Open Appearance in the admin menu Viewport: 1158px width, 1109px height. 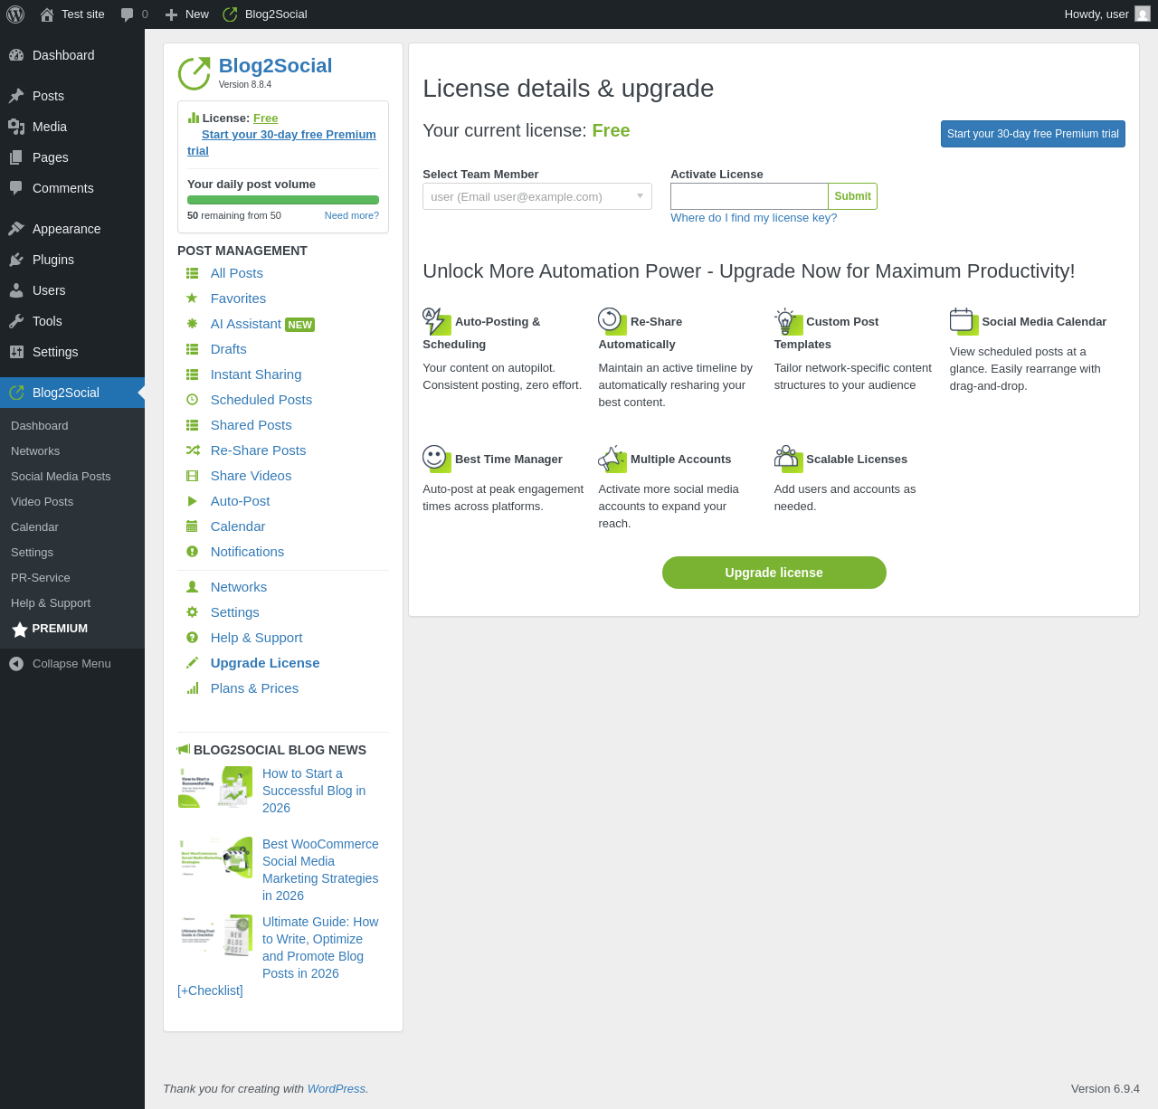[72, 229]
